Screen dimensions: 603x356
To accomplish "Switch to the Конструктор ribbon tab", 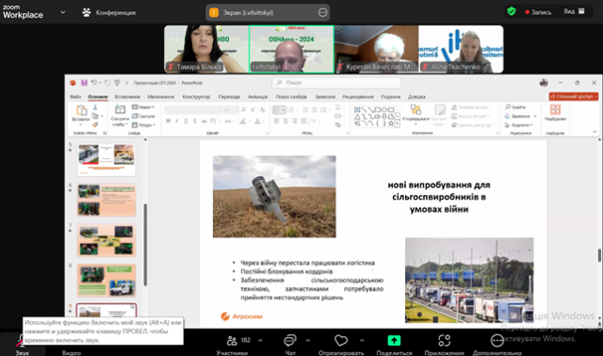I will pos(196,96).
